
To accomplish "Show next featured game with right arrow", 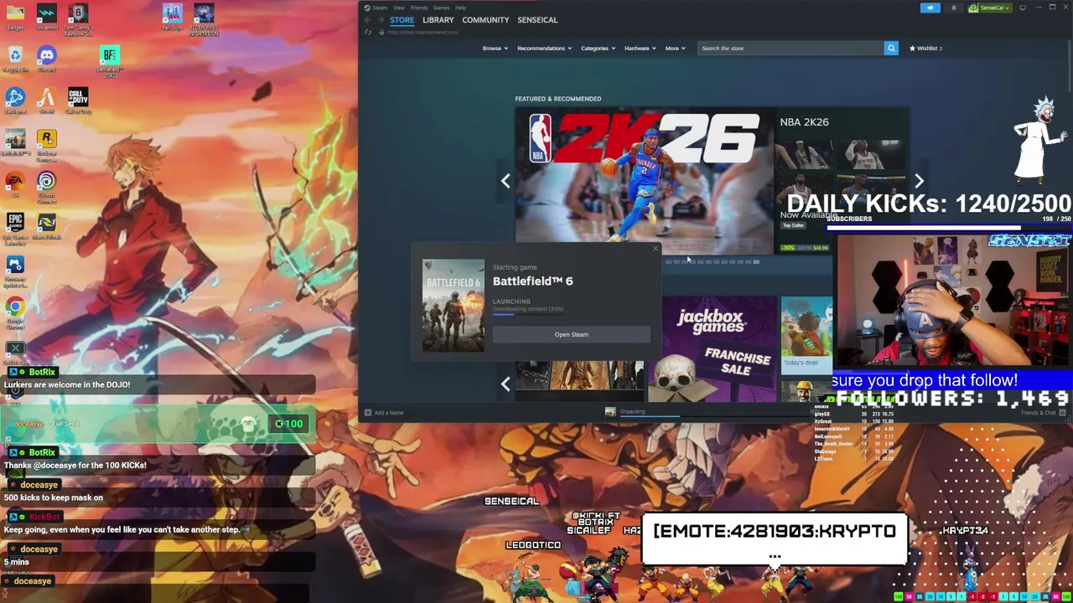I will [x=919, y=181].
